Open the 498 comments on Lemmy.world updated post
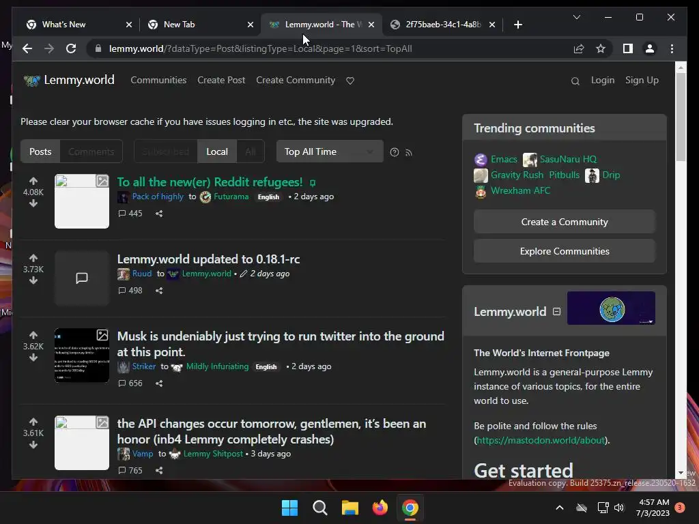The height and width of the screenshot is (524, 699). pos(130,291)
